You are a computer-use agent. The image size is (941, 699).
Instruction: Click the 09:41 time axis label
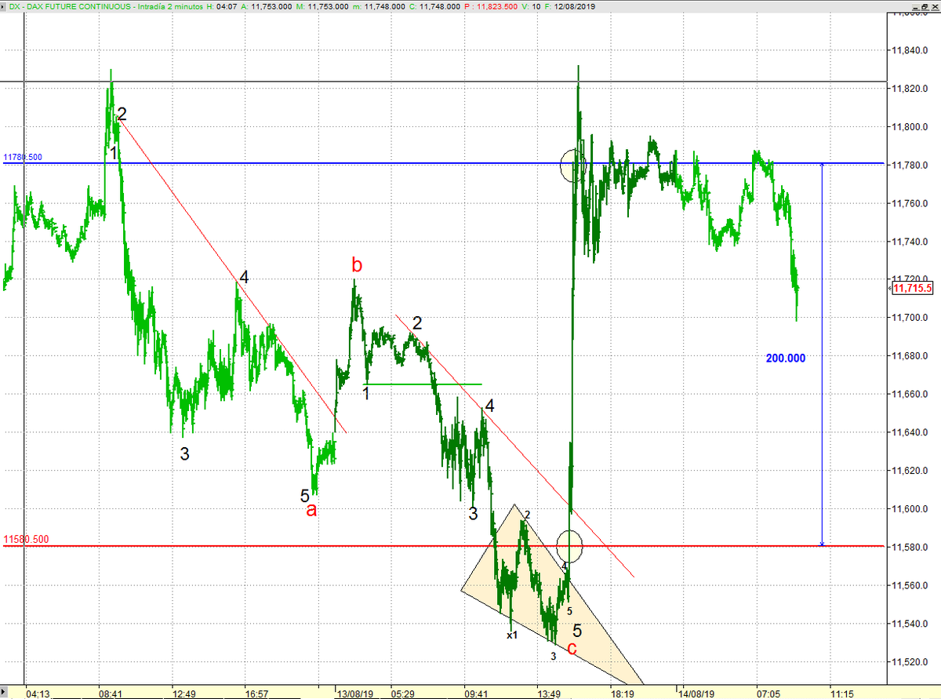pyautogui.click(x=477, y=694)
